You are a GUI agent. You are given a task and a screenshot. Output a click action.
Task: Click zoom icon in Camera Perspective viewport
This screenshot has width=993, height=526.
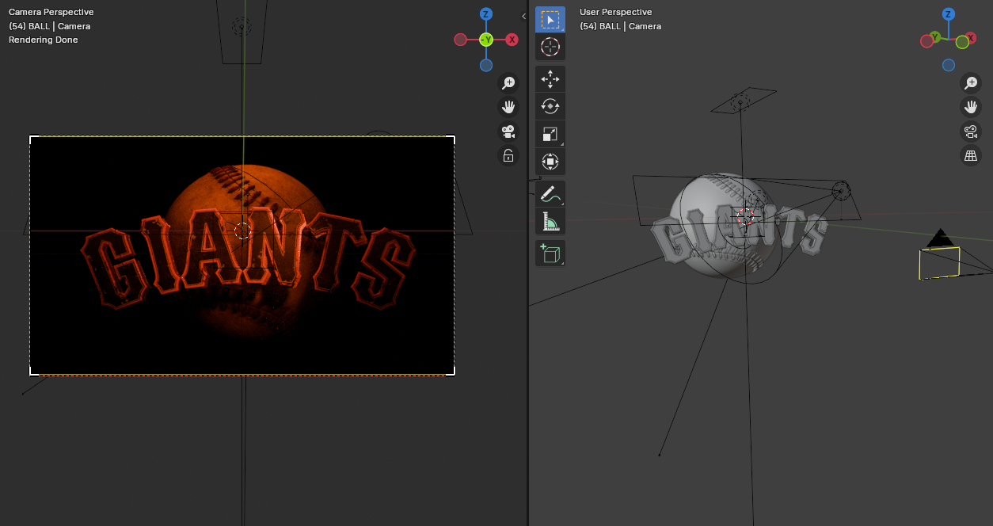(508, 83)
